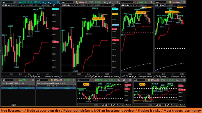Open symbol dropdown on /ES 3m chart

pos(134,2)
